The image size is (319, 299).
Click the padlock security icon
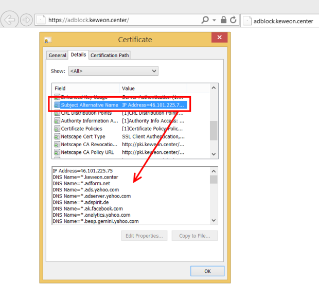pos(223,20)
